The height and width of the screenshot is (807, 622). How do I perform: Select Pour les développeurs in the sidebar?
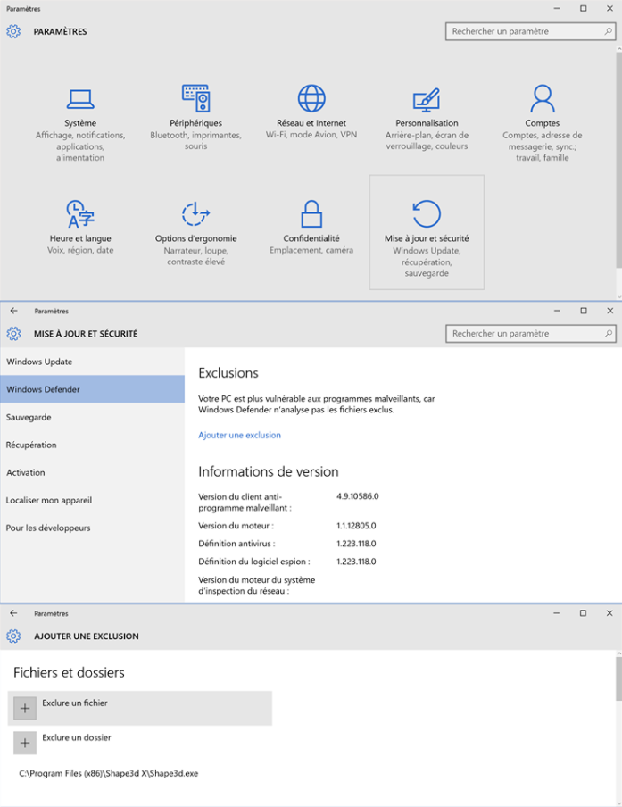92,528
